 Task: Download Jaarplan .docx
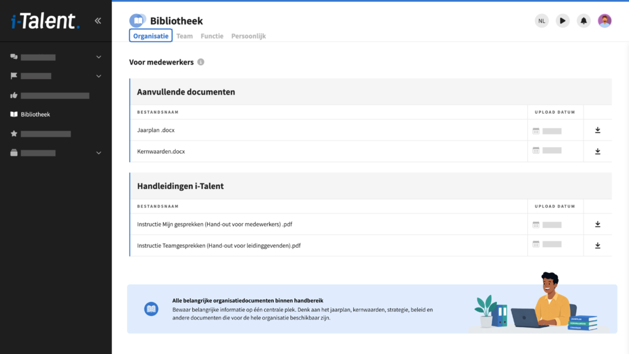click(598, 130)
